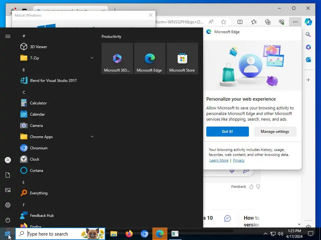Open Calculator from the Start menu
Screen dimensions: 321x240
coord(57,103)
